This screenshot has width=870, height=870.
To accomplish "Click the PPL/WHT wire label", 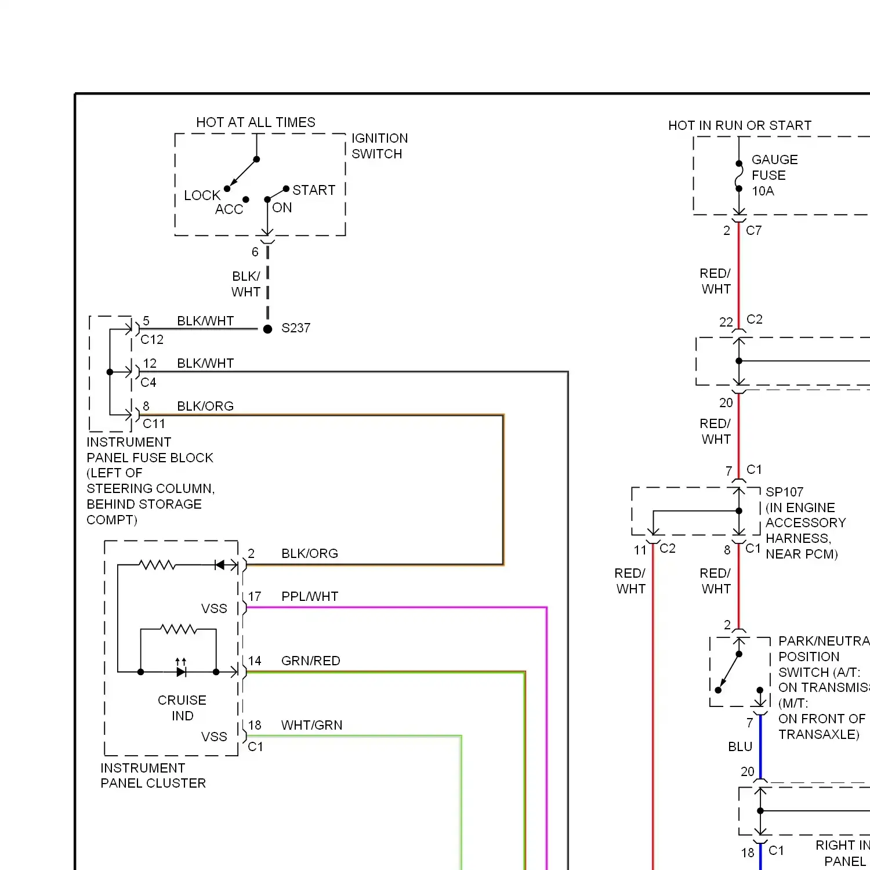I will coord(310,596).
